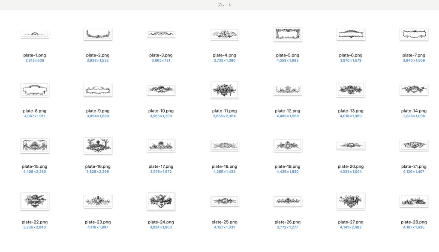Click the plate-28.png filename
Viewport: 439px width, 252px height.
(414, 222)
